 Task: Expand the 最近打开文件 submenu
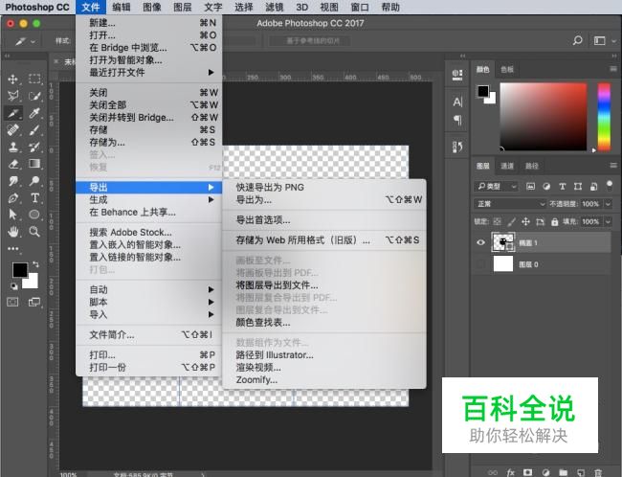coord(148,72)
